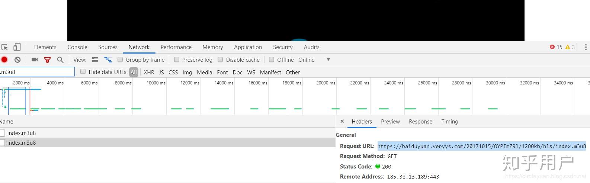Stop recording network log with red button
This screenshot has height=183, width=590.
click(x=4, y=60)
